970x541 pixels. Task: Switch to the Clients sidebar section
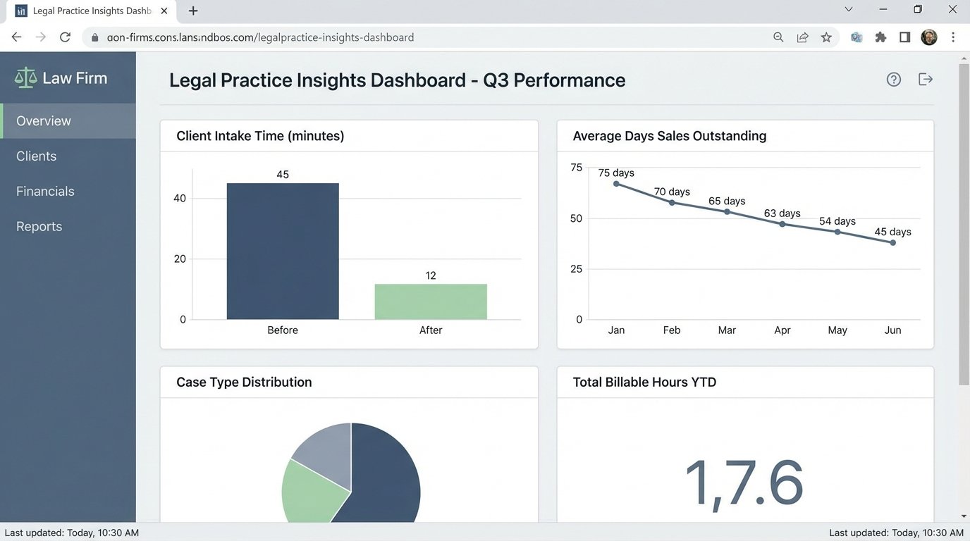pyautogui.click(x=36, y=156)
